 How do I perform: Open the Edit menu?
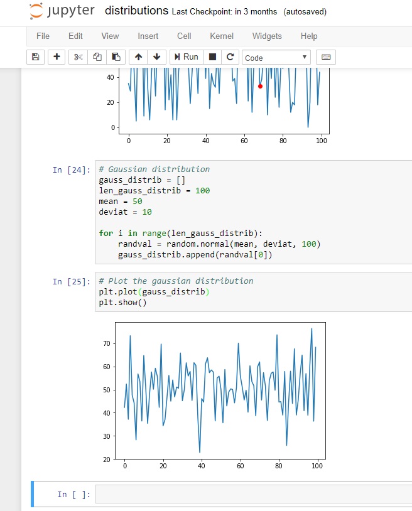75,36
